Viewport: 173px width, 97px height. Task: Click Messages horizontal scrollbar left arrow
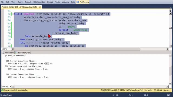13,86
